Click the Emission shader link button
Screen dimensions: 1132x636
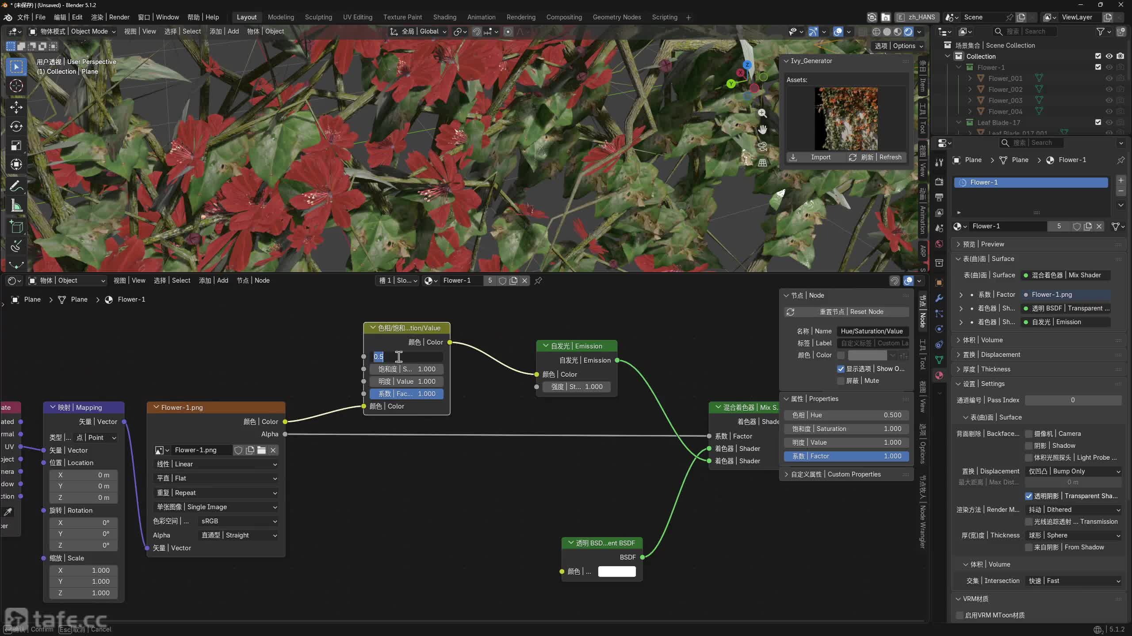click(x=1067, y=322)
